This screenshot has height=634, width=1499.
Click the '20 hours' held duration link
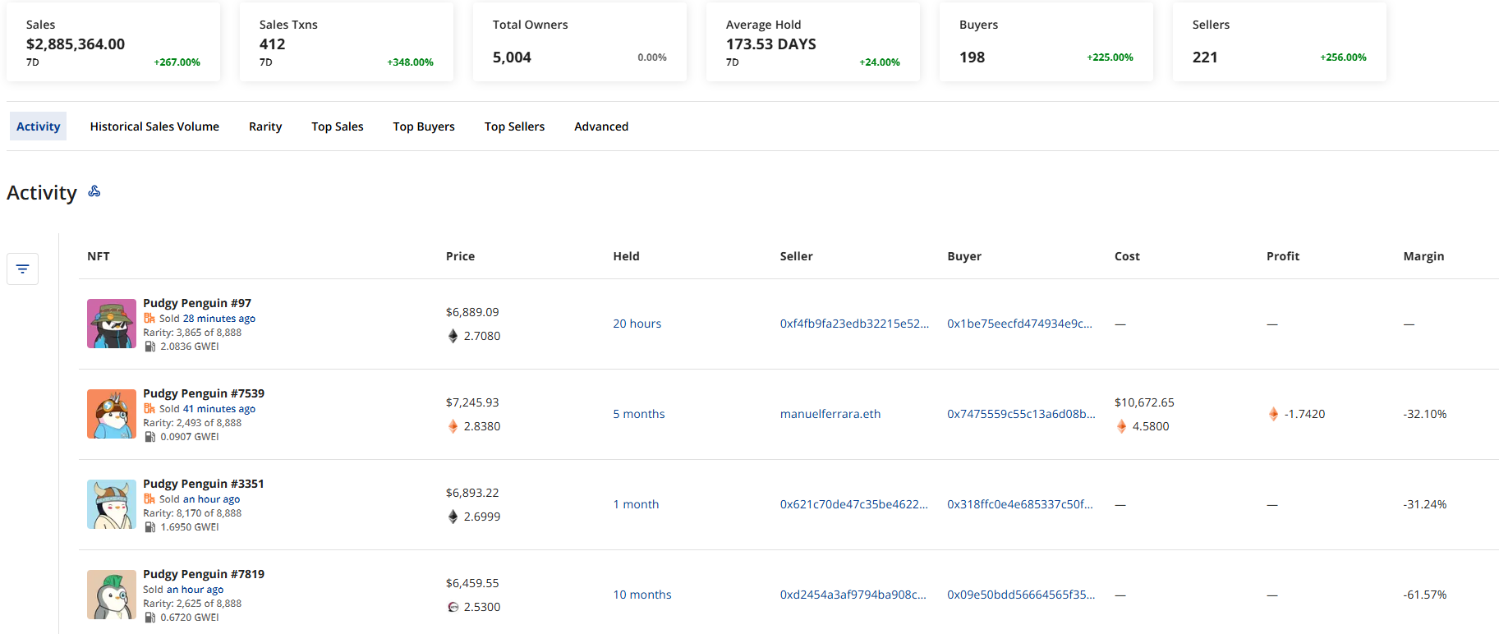(x=637, y=324)
